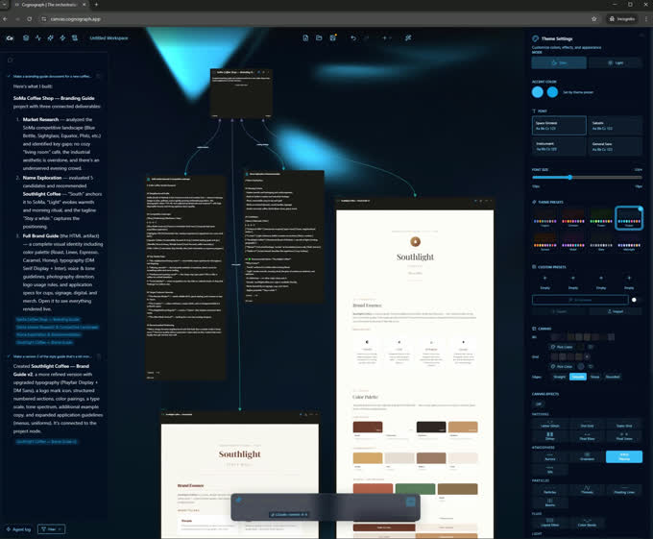
Task: Enable the Particles effect
Action: click(x=549, y=490)
